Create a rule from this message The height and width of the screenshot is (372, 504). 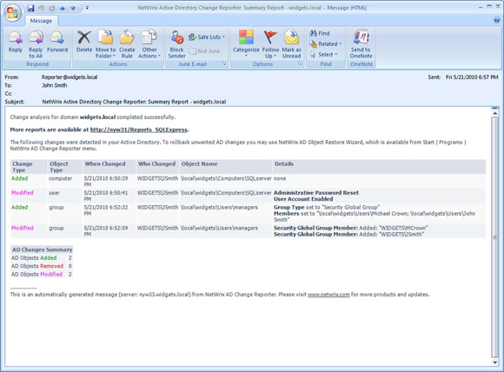127,44
